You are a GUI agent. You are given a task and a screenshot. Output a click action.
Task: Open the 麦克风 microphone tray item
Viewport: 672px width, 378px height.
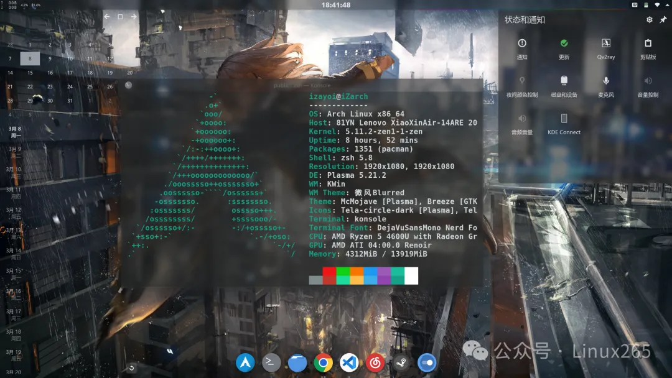[x=605, y=86]
